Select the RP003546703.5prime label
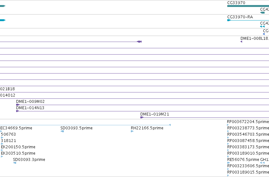Image resolution: width=269 pixels, height=177 pixels. click(248, 134)
